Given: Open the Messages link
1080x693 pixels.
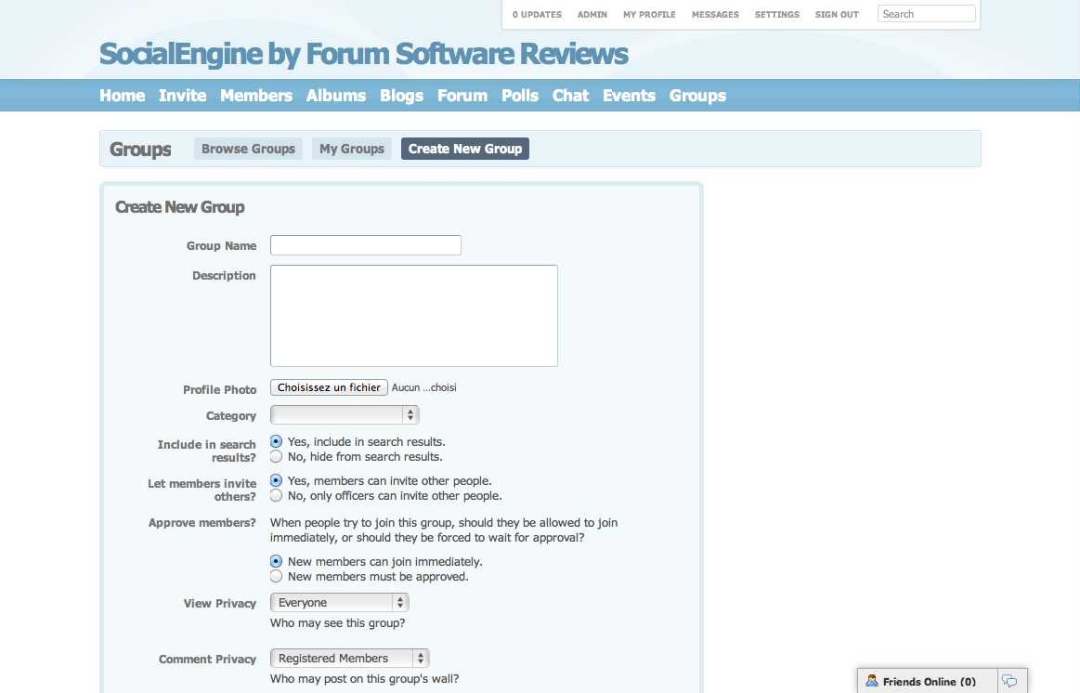Looking at the screenshot, I should click(715, 15).
